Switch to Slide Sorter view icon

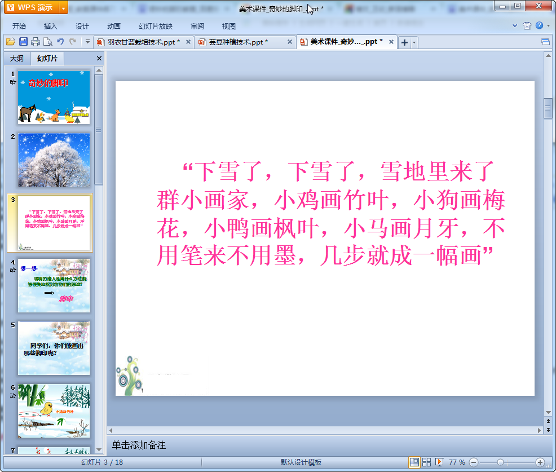point(426,462)
